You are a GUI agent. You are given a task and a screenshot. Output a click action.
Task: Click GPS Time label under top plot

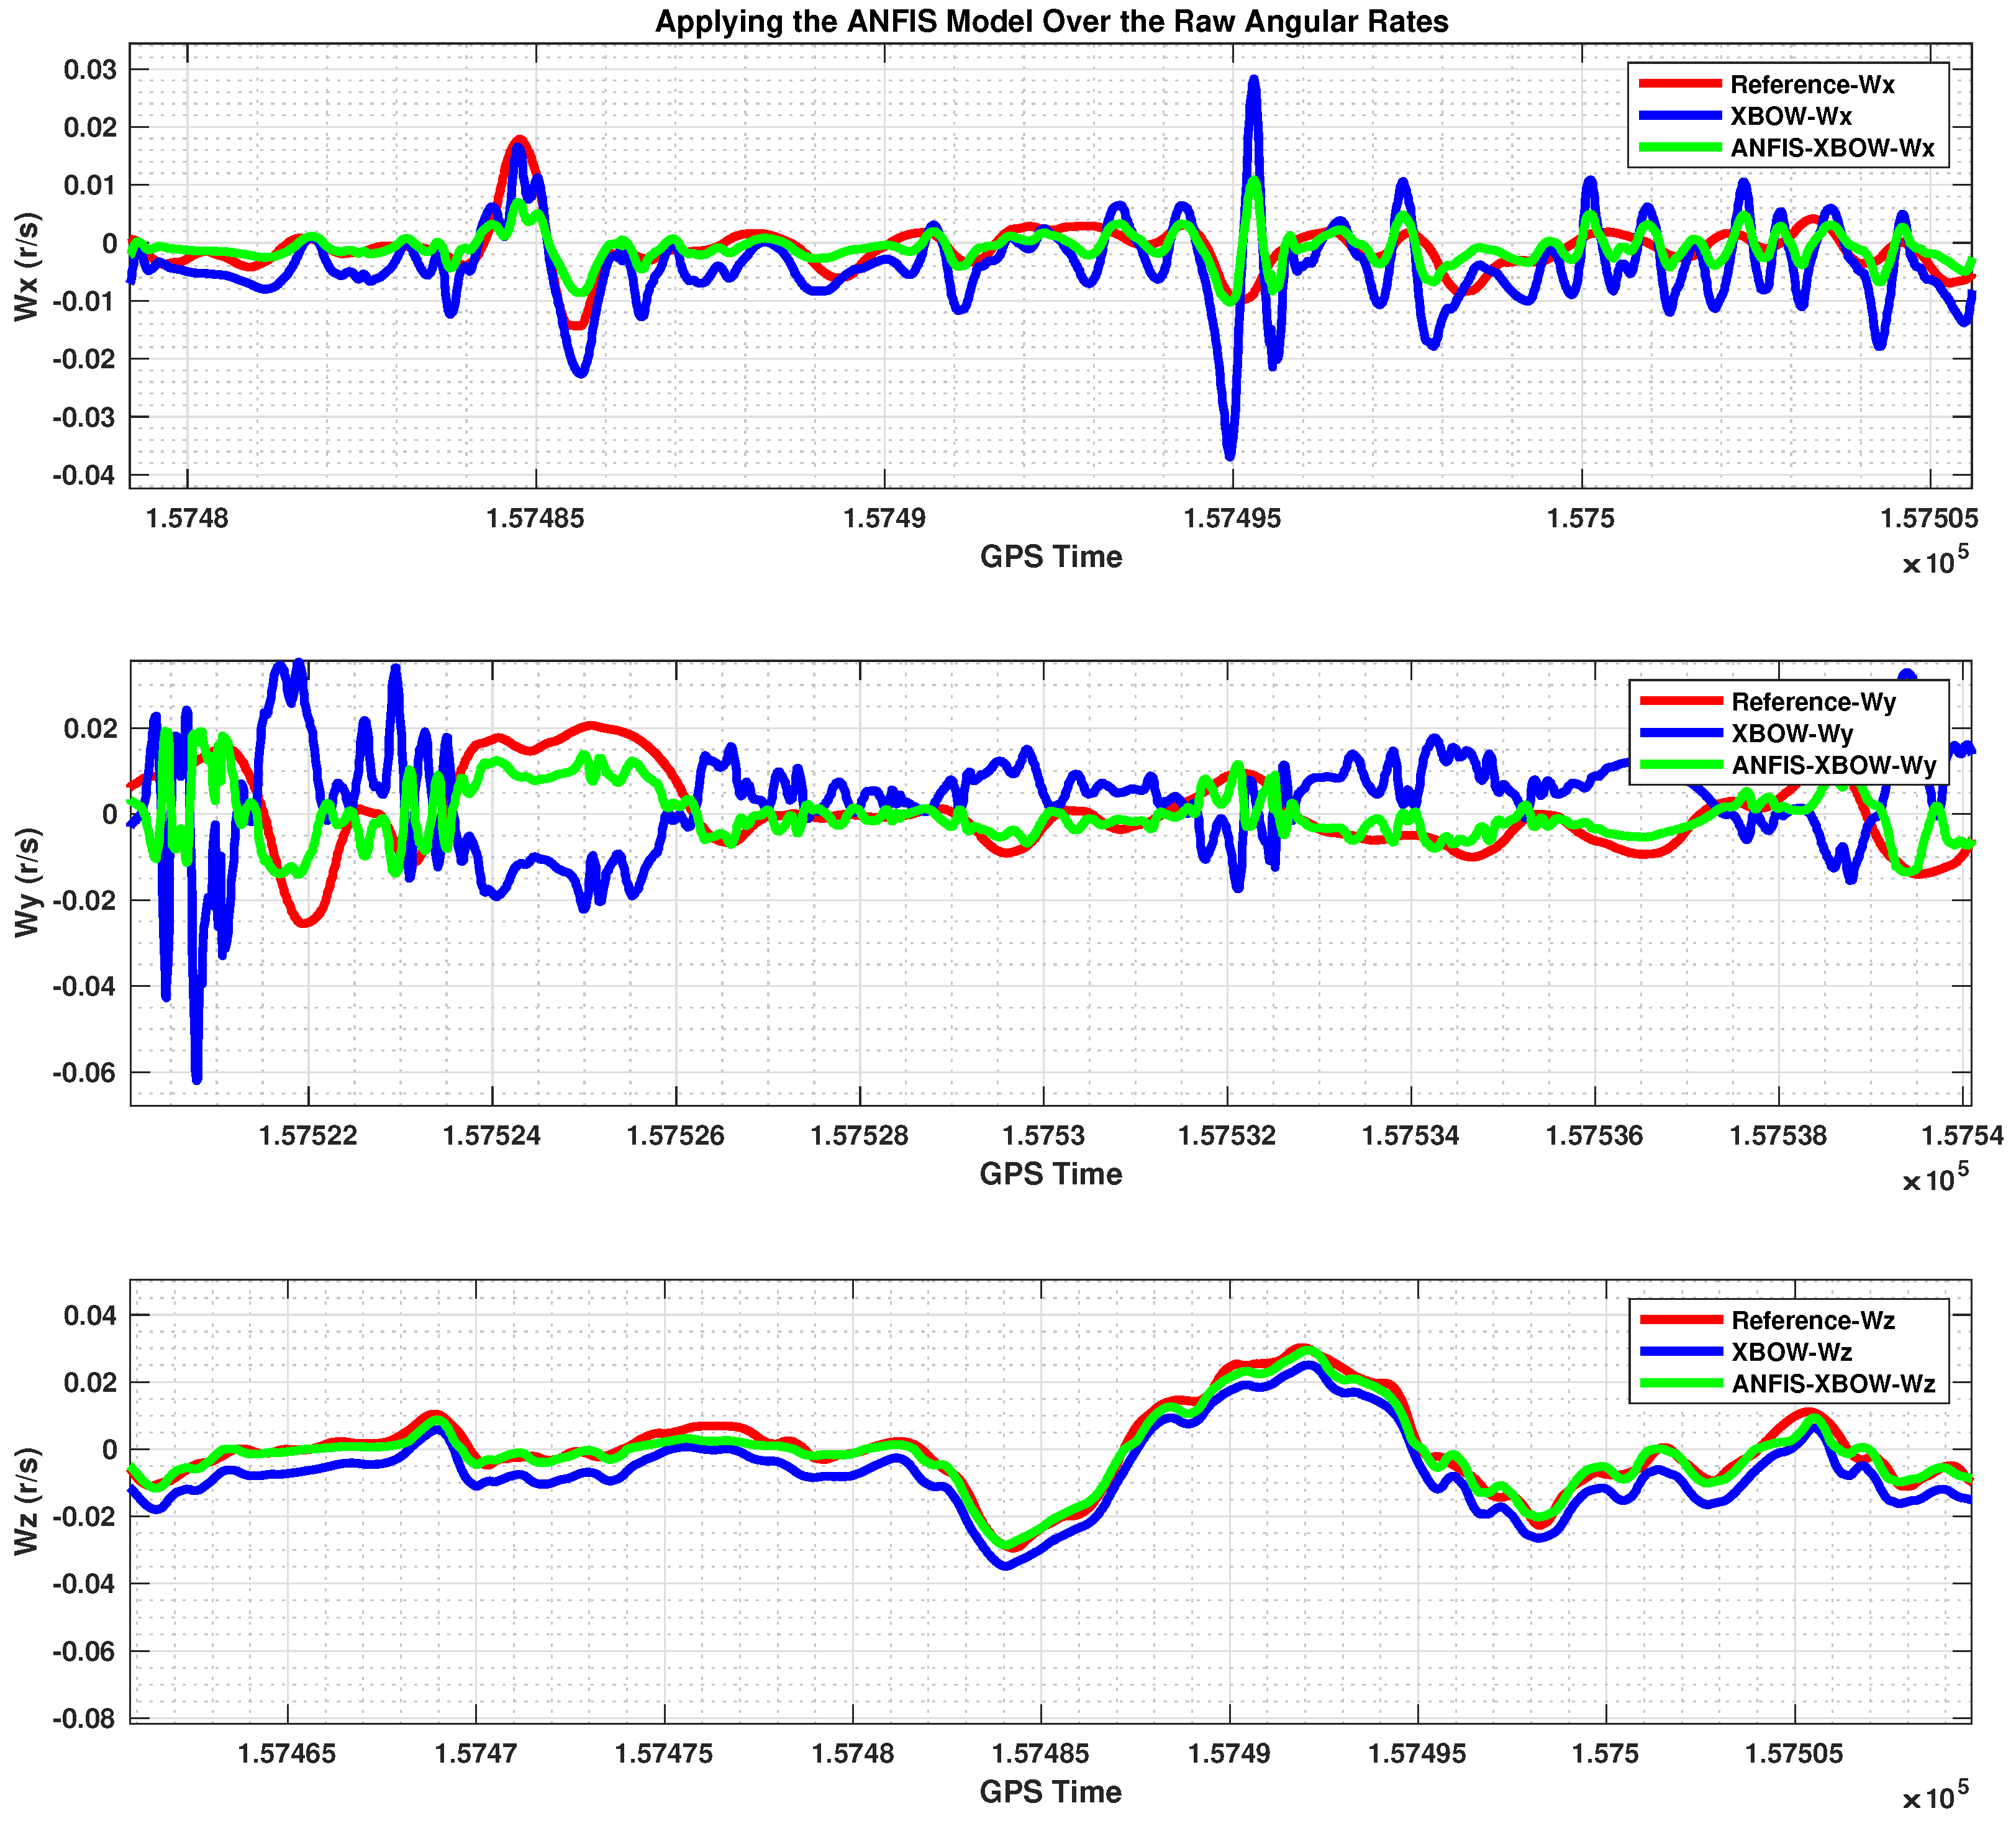1051,557
